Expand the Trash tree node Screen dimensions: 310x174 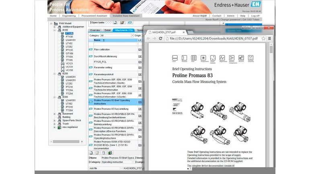tap(54, 124)
